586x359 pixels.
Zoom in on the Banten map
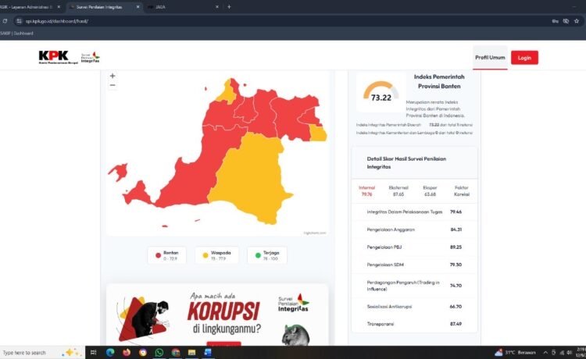113,76
